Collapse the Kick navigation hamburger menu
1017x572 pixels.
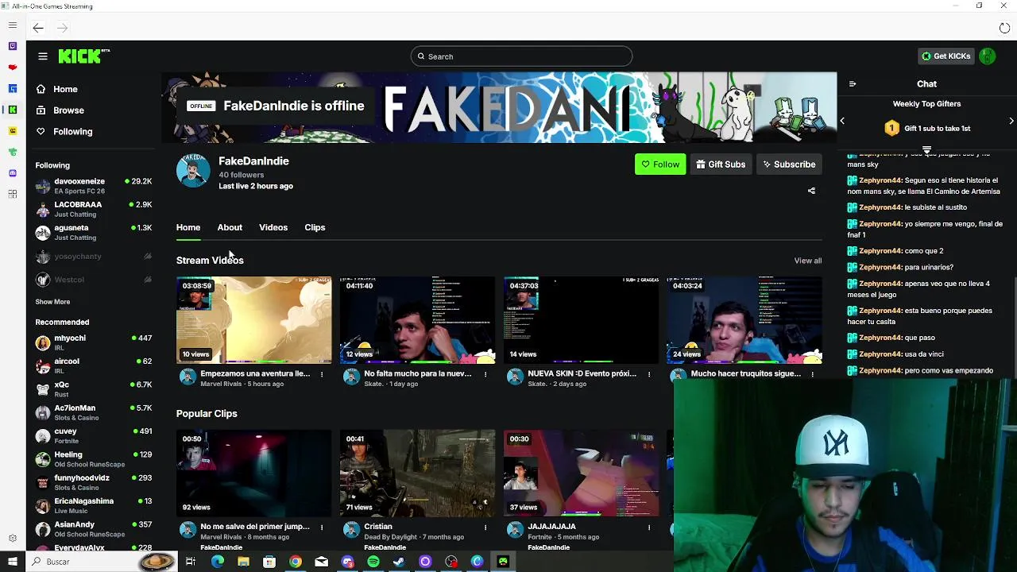(43, 56)
